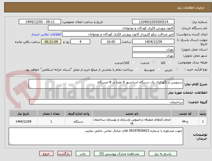The image size is (212, 161).
Task: Click the request creator name field
Action: coord(118,34)
